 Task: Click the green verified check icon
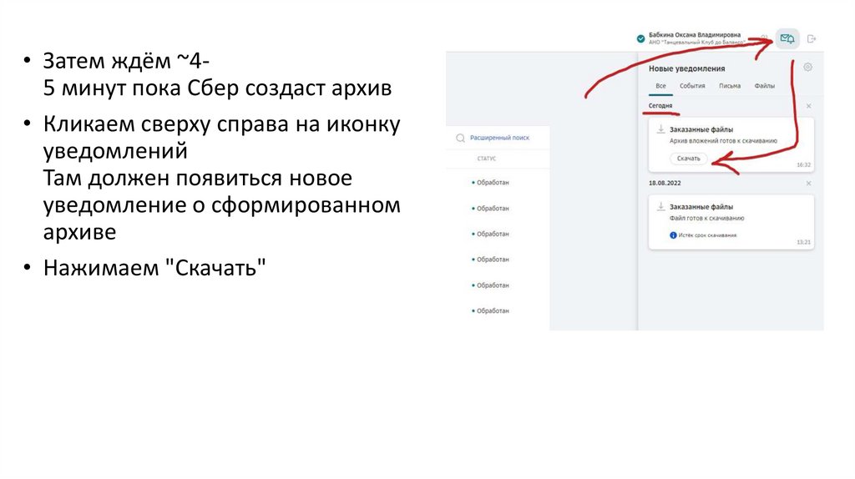(x=640, y=38)
